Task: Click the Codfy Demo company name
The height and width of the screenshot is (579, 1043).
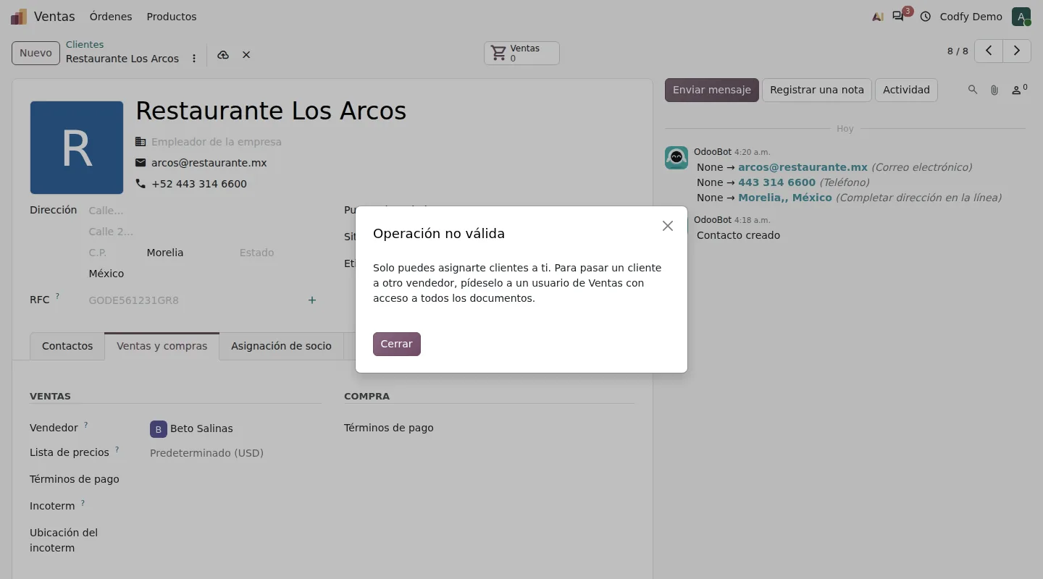Action: point(971,17)
